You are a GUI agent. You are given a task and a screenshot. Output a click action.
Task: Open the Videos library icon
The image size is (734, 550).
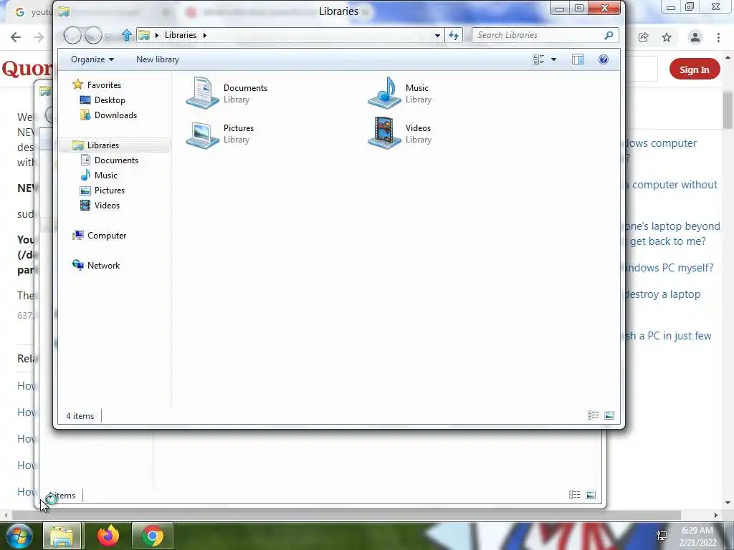point(384,133)
